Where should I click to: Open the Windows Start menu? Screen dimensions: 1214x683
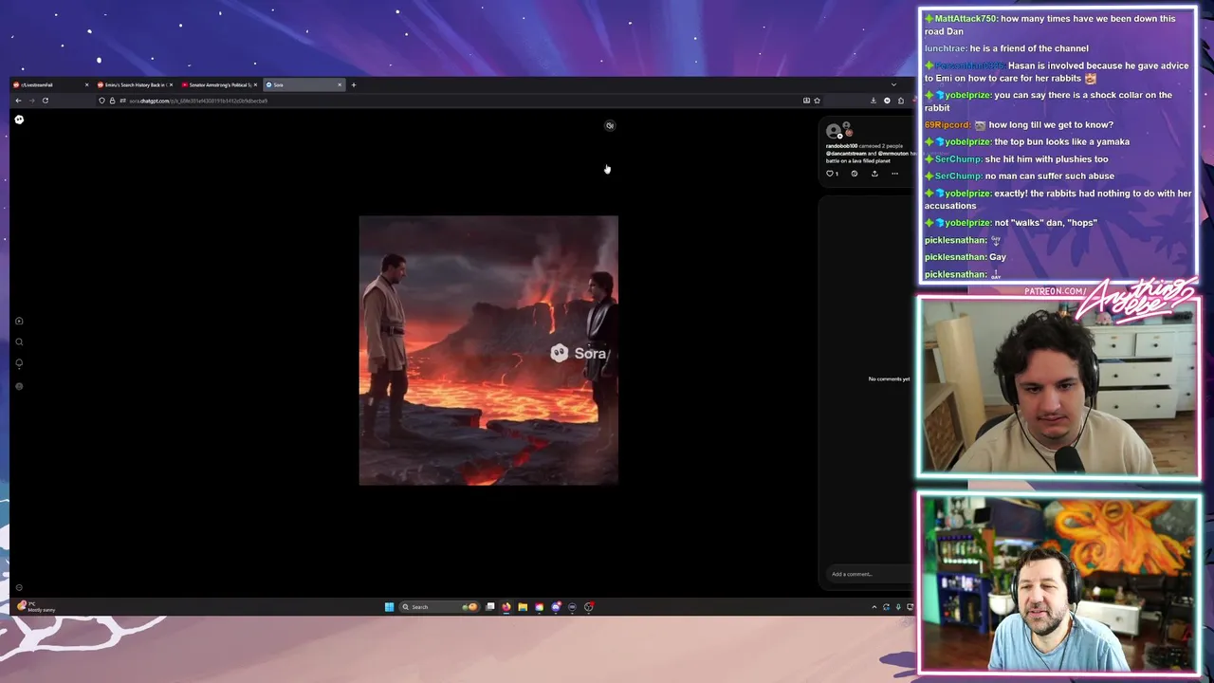(389, 607)
